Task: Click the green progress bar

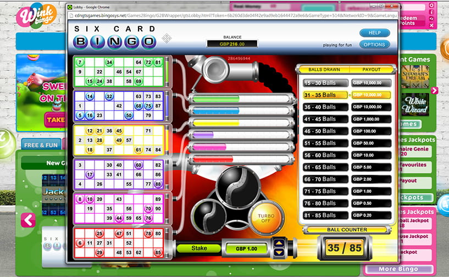Action: pyautogui.click(x=241, y=99)
